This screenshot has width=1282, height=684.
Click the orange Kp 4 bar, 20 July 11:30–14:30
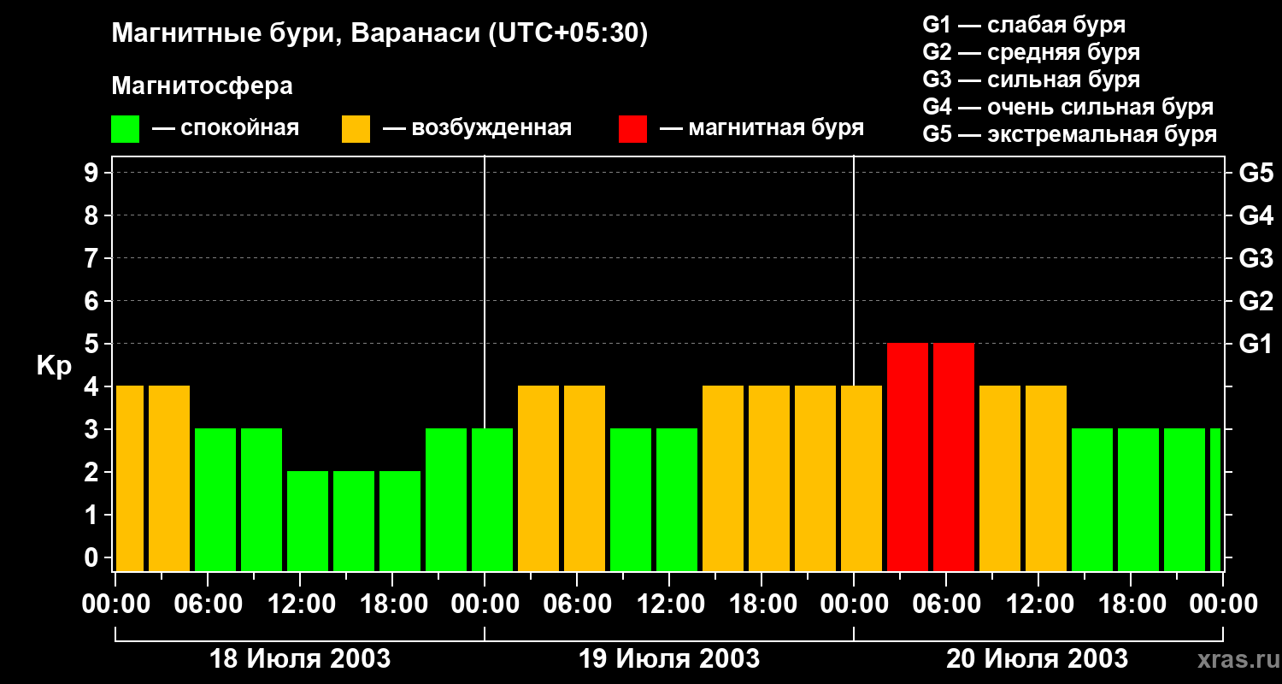(x=1046, y=478)
